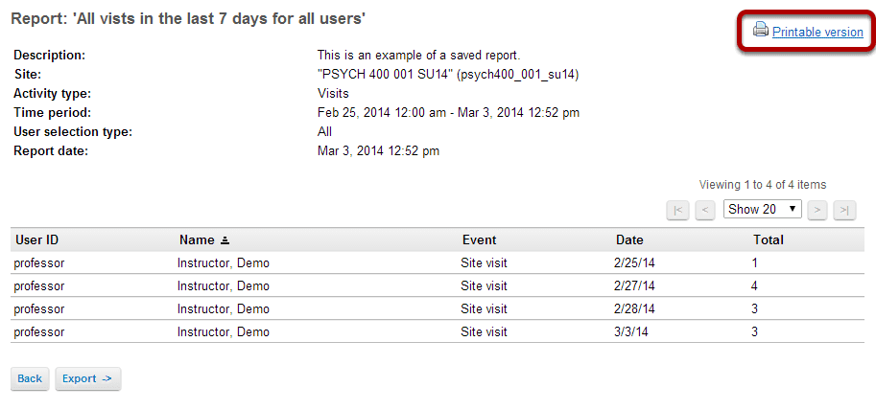Sort table by Name column header

pos(197,240)
